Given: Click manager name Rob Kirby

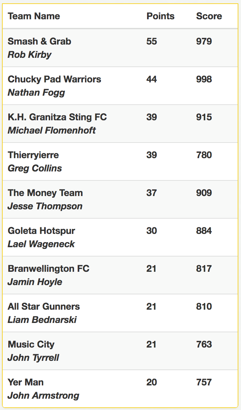Looking at the screenshot, I should coord(30,54).
